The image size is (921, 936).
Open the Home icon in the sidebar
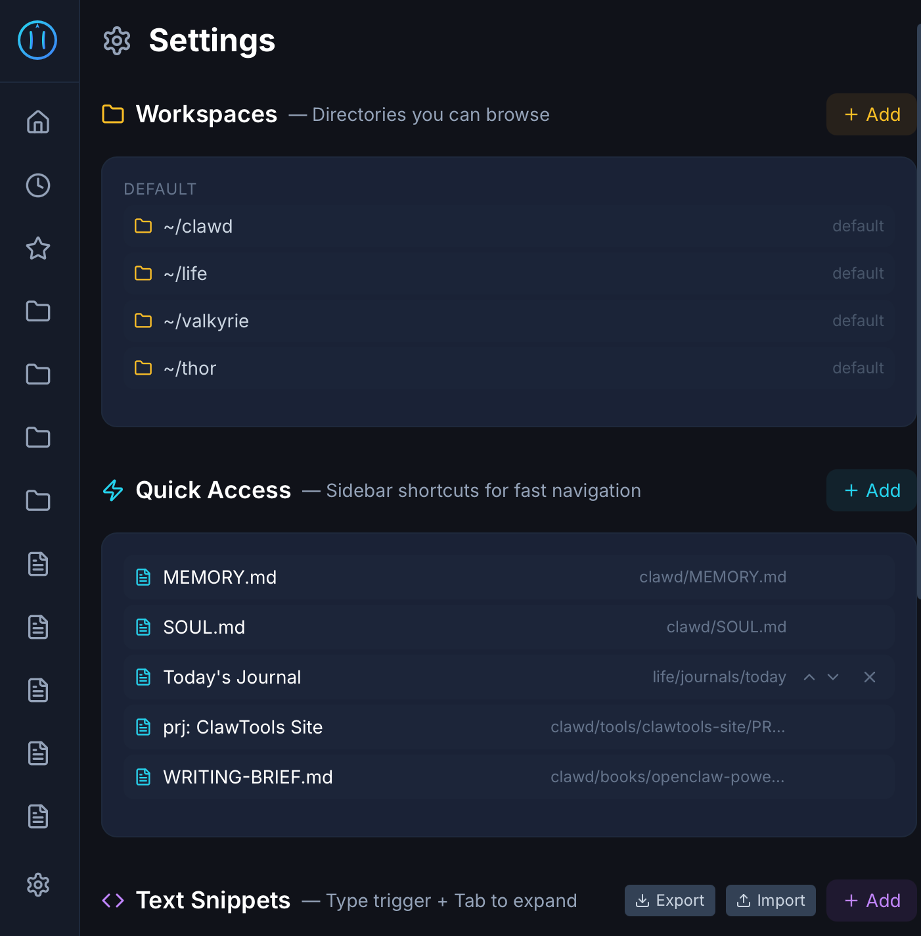tap(37, 122)
